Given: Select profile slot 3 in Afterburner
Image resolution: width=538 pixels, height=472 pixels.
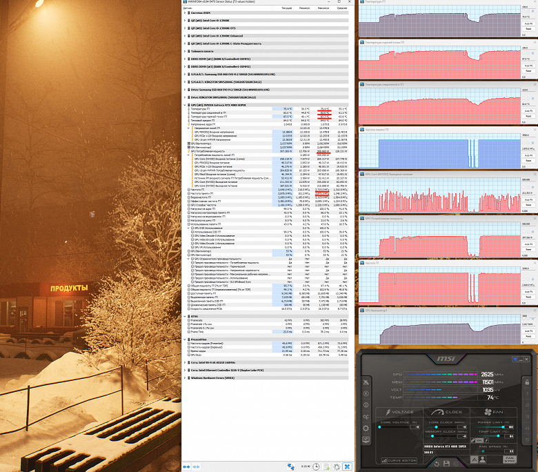Looking at the screenshot, I should 528,417.
